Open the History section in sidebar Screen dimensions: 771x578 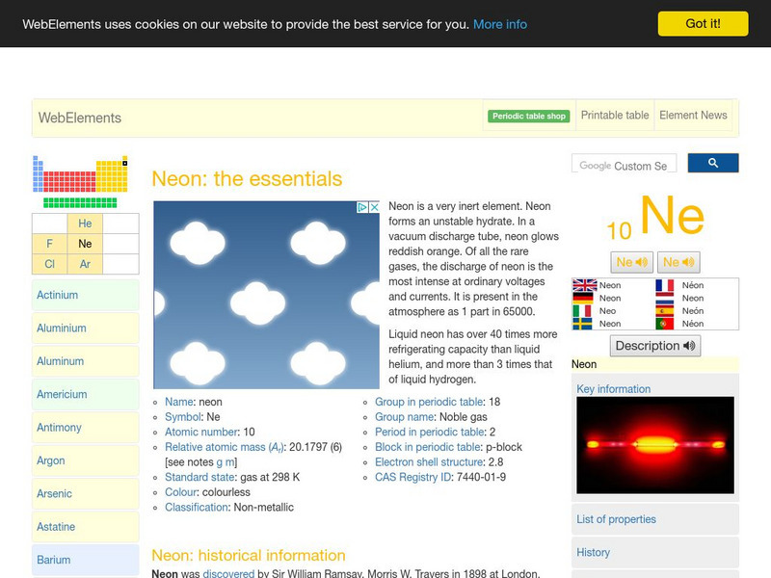(591, 552)
